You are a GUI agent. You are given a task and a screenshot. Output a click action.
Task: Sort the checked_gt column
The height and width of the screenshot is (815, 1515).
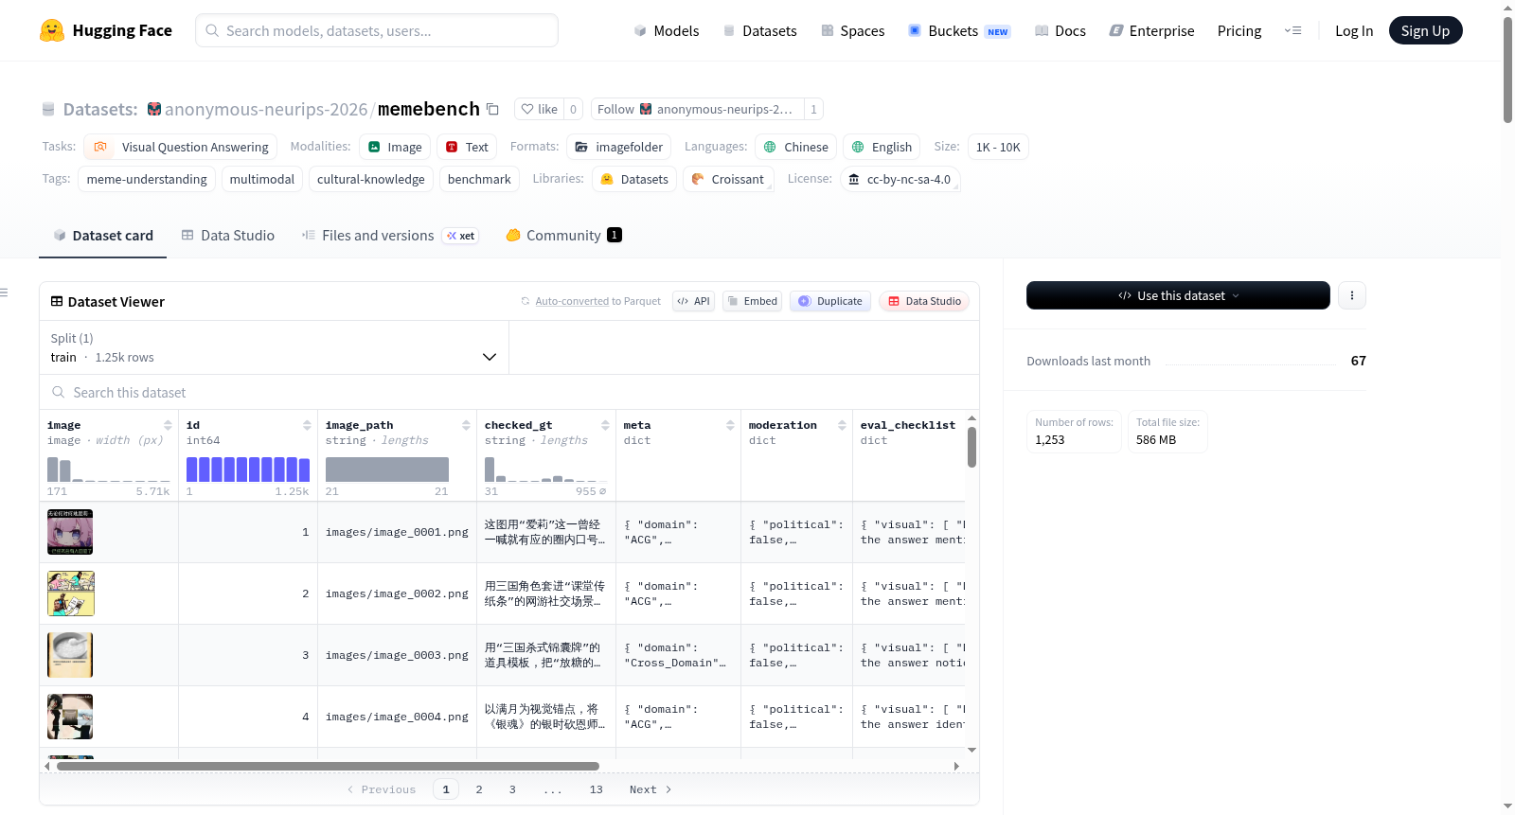(605, 425)
